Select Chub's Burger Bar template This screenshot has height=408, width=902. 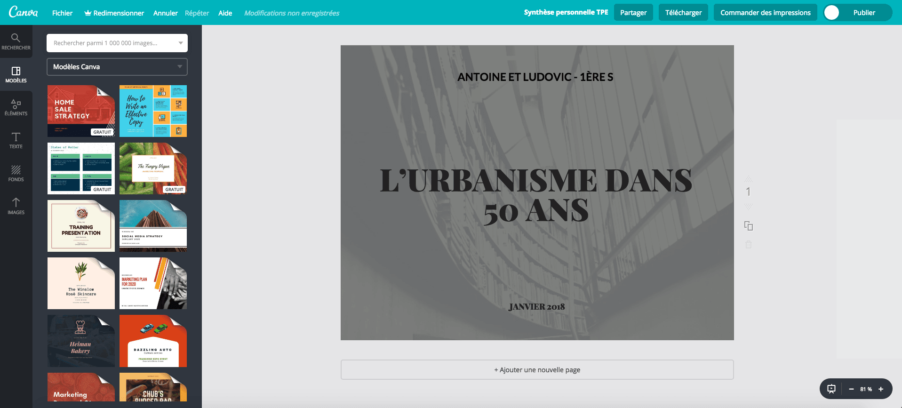tap(153, 387)
